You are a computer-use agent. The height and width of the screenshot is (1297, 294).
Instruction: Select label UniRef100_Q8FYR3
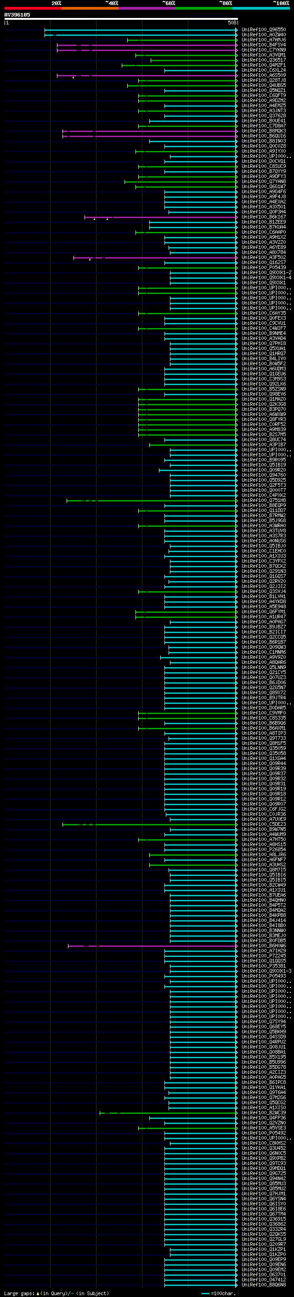pos(263,420)
